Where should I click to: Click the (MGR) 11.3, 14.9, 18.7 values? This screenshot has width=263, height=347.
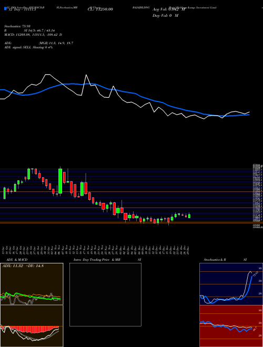56,43
